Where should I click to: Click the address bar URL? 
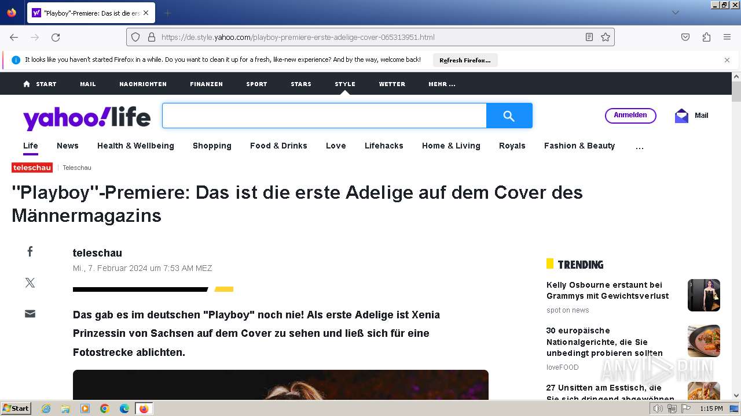pos(298,37)
